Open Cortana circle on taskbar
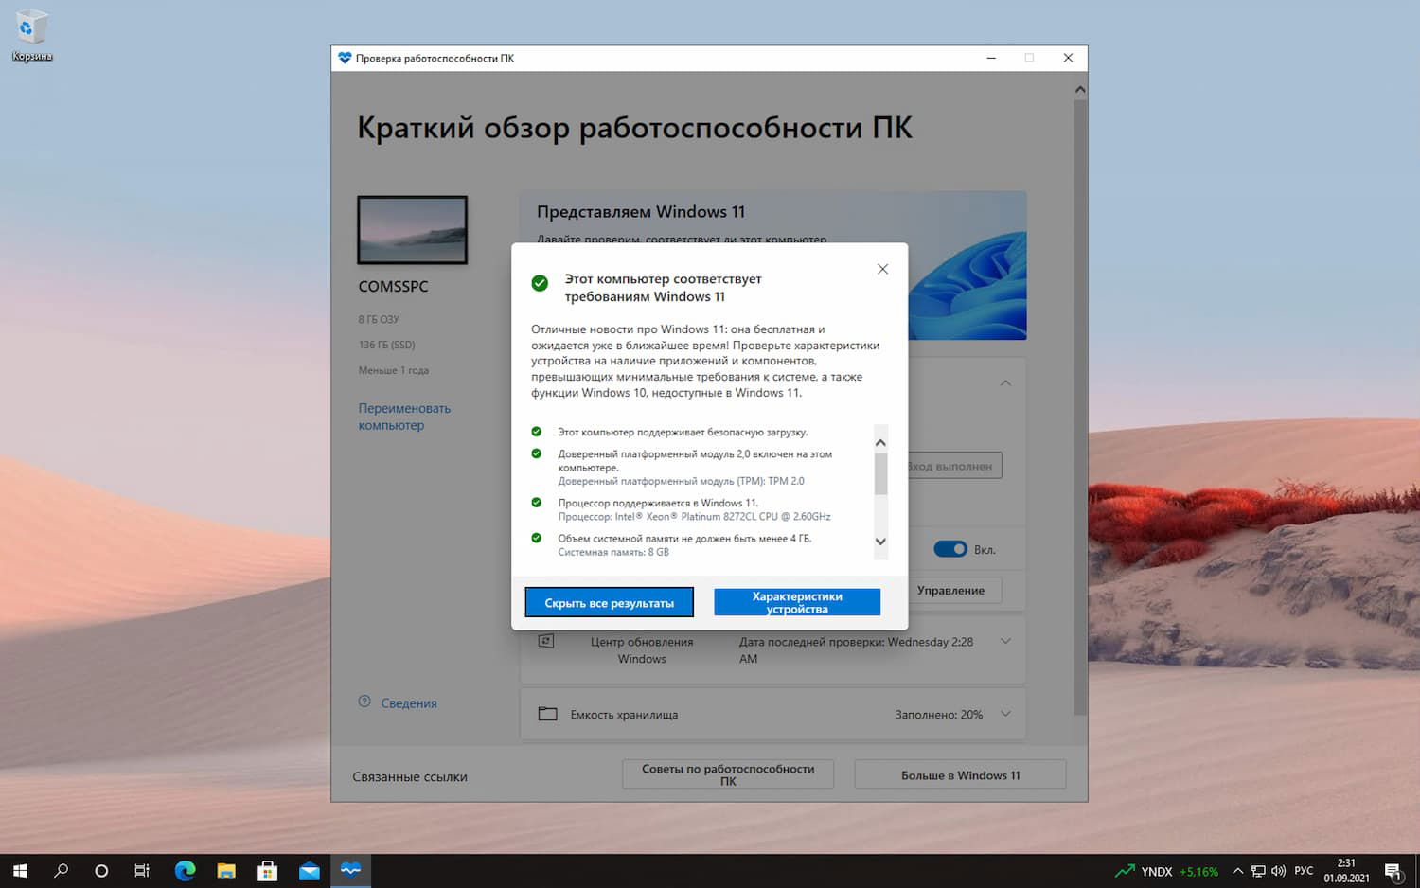1420x888 pixels. [x=101, y=871]
